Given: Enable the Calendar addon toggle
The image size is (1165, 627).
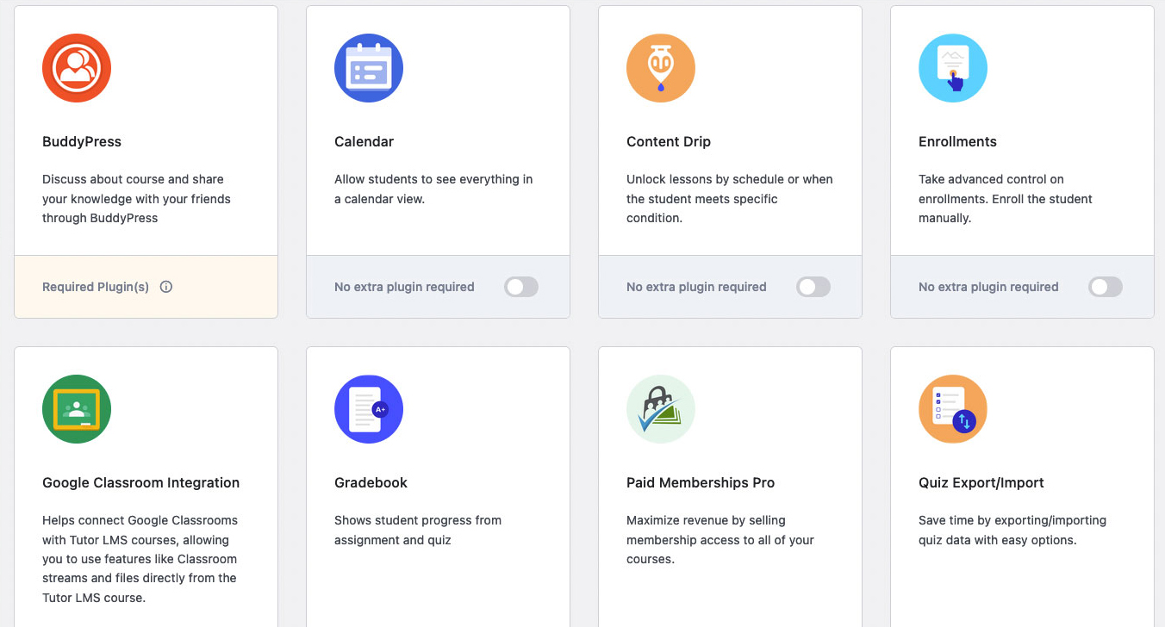Looking at the screenshot, I should 521,287.
